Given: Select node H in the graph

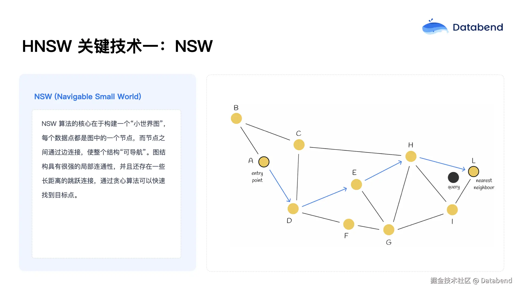Looking at the screenshot, I should click(x=411, y=156).
